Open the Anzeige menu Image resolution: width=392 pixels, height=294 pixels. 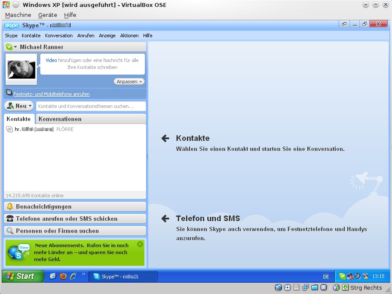[x=107, y=36]
